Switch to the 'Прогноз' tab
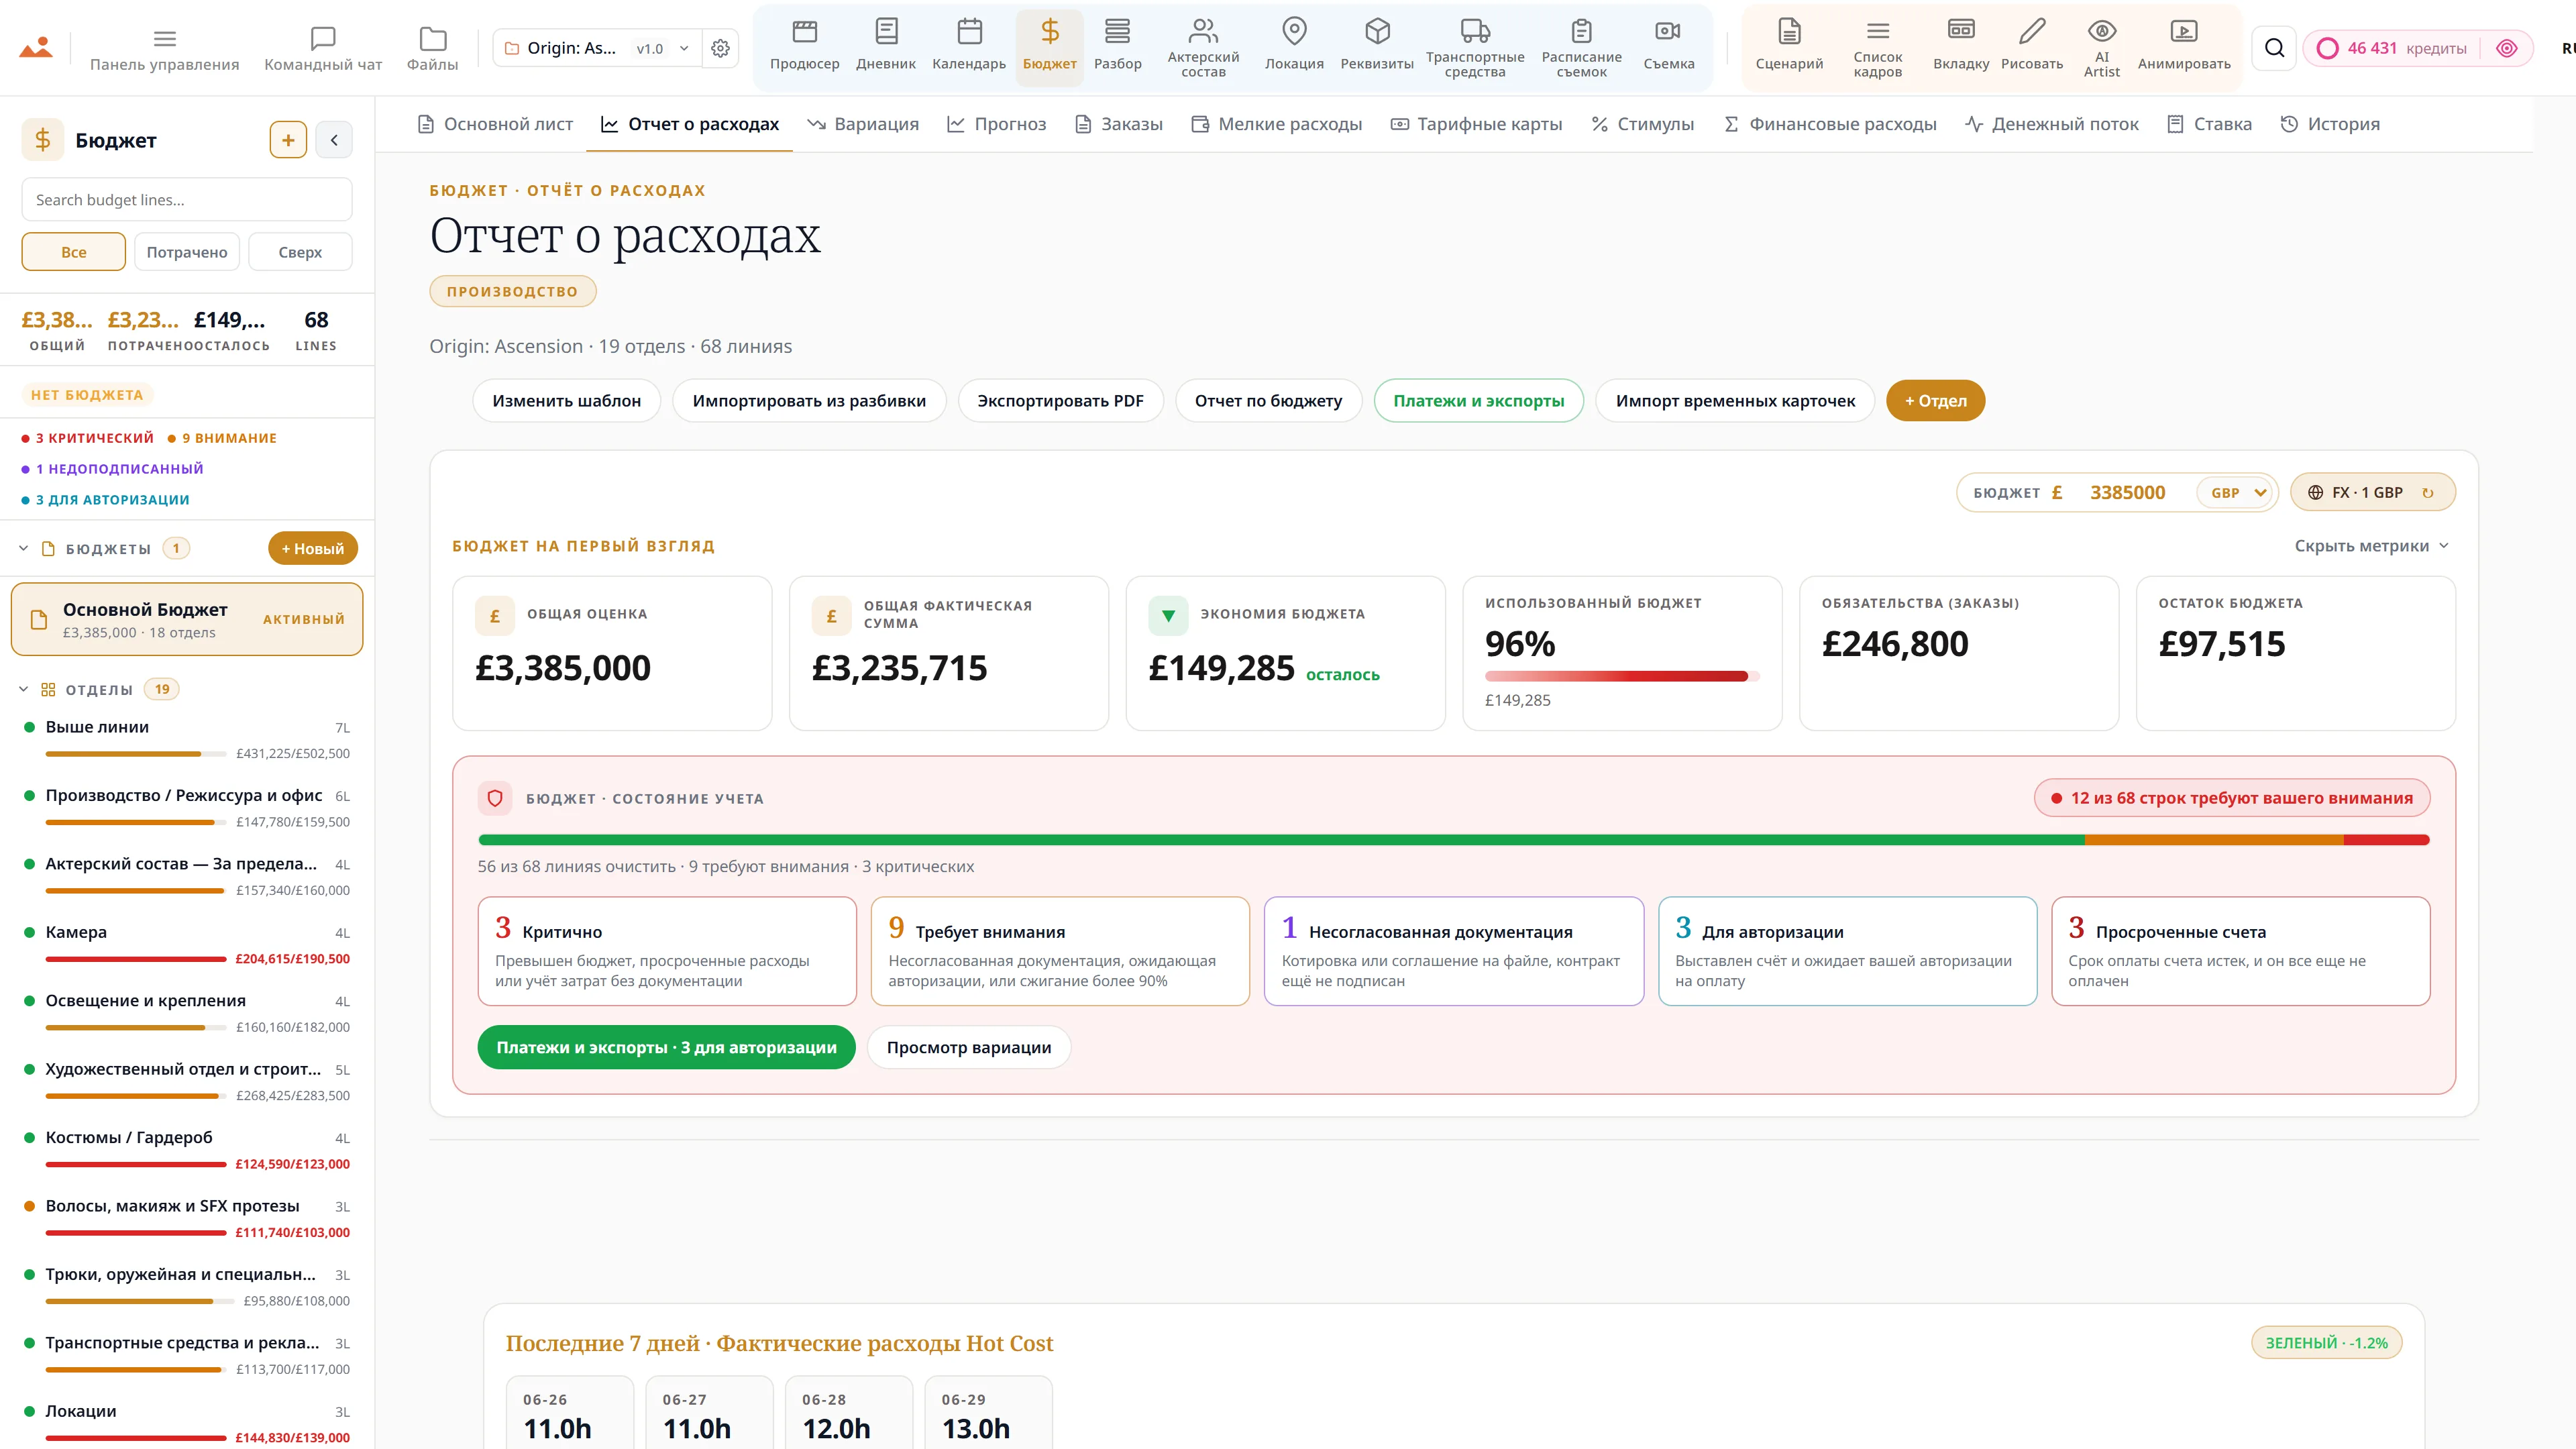2576x1449 pixels. 996,124
